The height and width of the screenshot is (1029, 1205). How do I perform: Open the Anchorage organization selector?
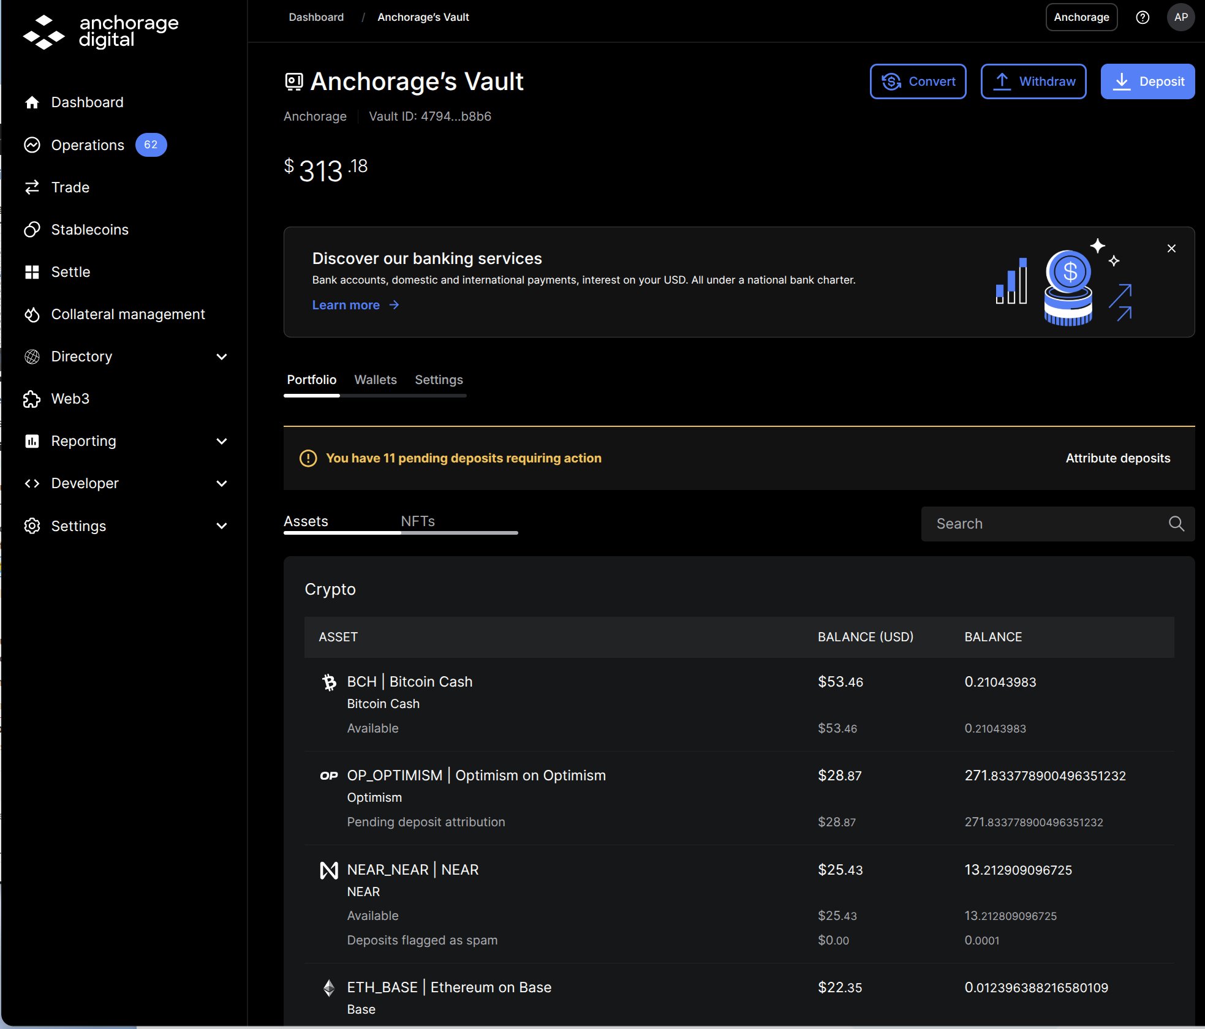coord(1081,17)
